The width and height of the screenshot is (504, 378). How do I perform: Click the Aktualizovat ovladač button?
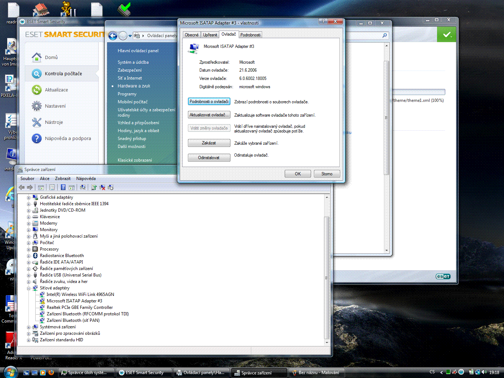click(x=209, y=115)
